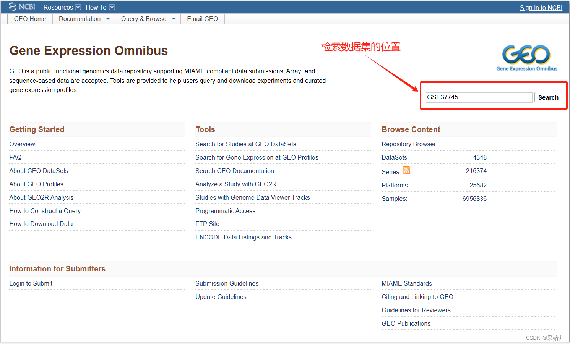
Task: Click the Platforms count 25682
Action: [x=478, y=185]
